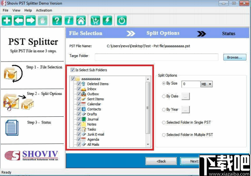Click the green Back arrow toolbar icon

(x=19, y=20)
